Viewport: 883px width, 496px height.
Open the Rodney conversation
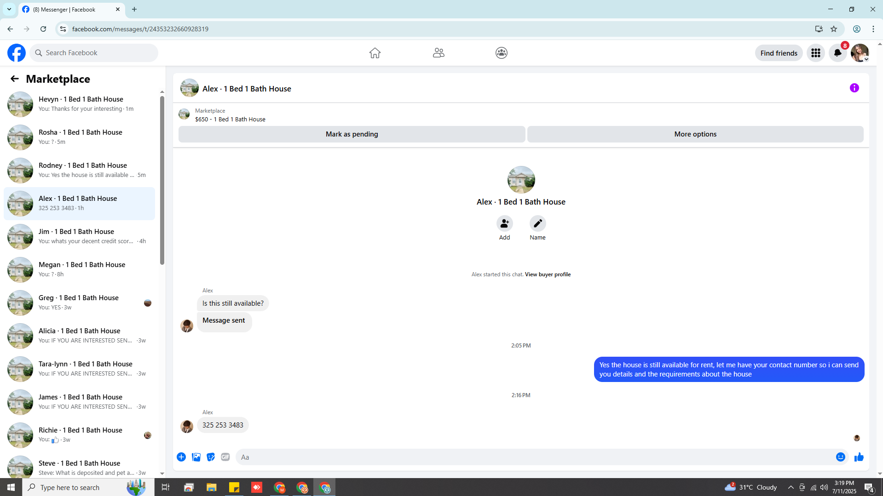pyautogui.click(x=79, y=171)
